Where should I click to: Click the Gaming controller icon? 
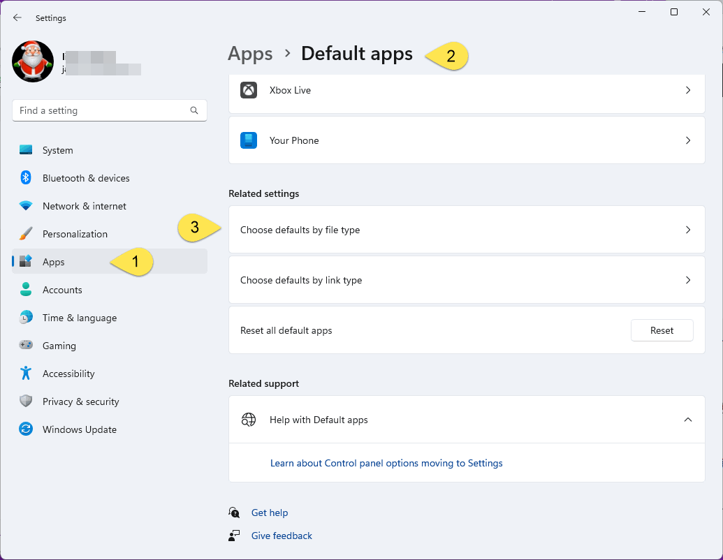point(26,346)
